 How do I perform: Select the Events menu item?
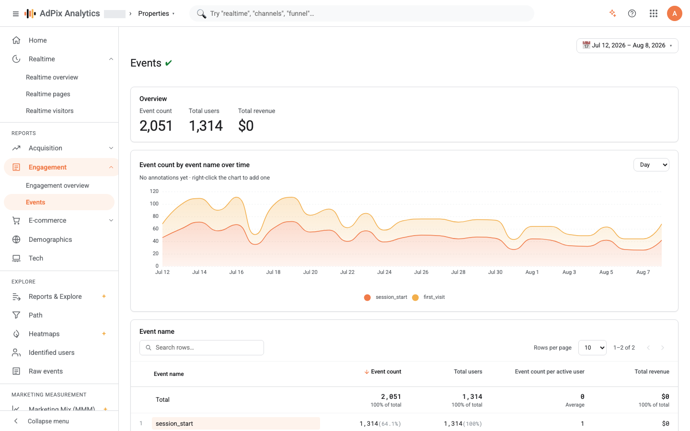pyautogui.click(x=59, y=202)
